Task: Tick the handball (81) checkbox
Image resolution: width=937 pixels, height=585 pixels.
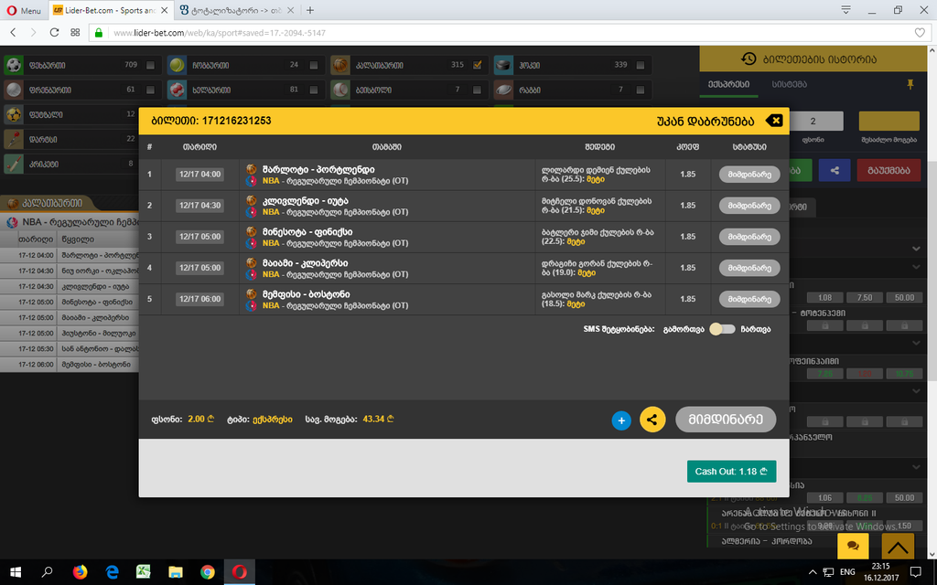Action: tap(314, 90)
